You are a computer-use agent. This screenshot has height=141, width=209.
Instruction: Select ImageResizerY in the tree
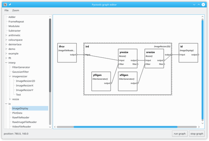25,90
